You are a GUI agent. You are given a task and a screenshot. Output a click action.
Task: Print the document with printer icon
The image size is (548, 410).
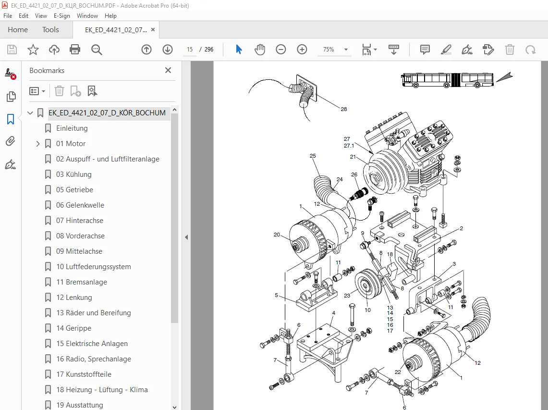[x=75, y=50]
